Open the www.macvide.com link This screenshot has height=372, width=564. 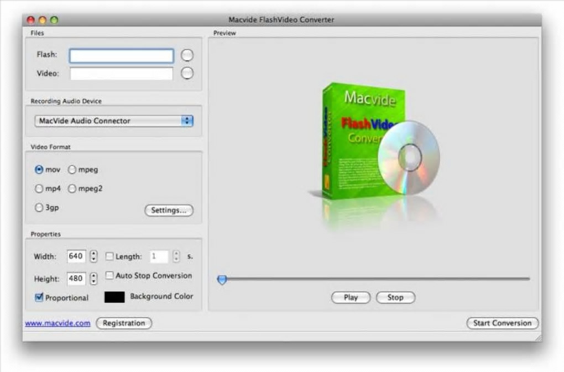point(58,323)
